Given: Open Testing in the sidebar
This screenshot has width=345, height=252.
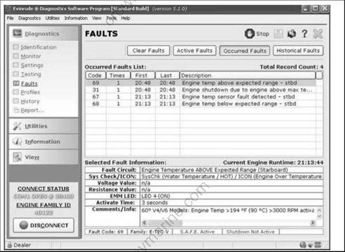Looking at the screenshot, I should click(31, 74).
